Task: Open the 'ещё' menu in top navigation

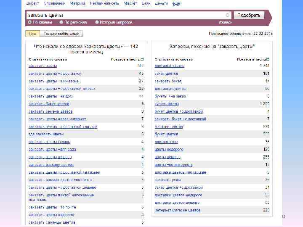Action: click(176, 3)
